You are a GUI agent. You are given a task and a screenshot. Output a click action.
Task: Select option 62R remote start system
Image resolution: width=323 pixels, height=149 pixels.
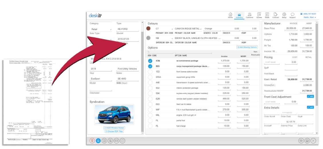click(x=150, y=99)
